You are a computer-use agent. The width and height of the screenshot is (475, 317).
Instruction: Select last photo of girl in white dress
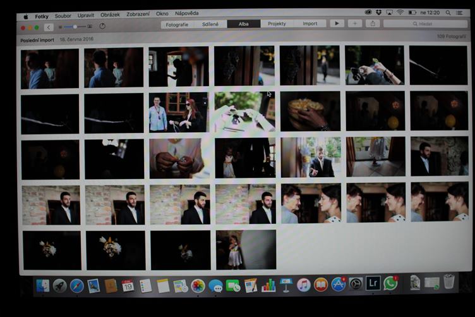click(x=246, y=250)
